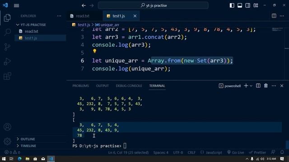Click the terminal prompt input area
The image size is (289, 162).
[x=125, y=146]
